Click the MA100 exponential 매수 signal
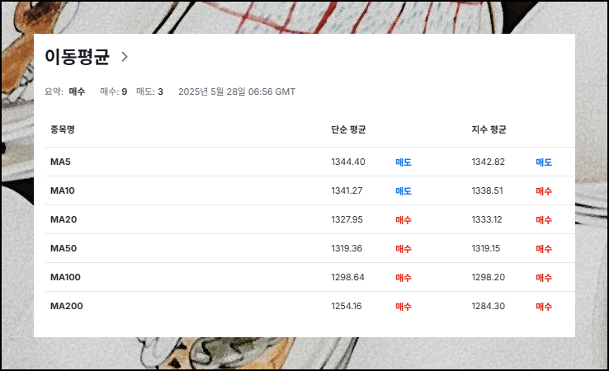Viewport: 609px width, 371px height. [544, 278]
